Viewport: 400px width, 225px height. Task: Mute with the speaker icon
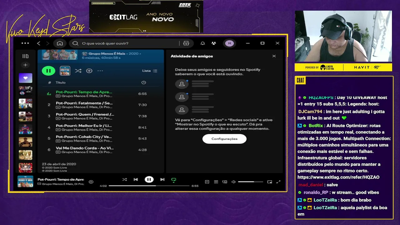click(x=233, y=182)
